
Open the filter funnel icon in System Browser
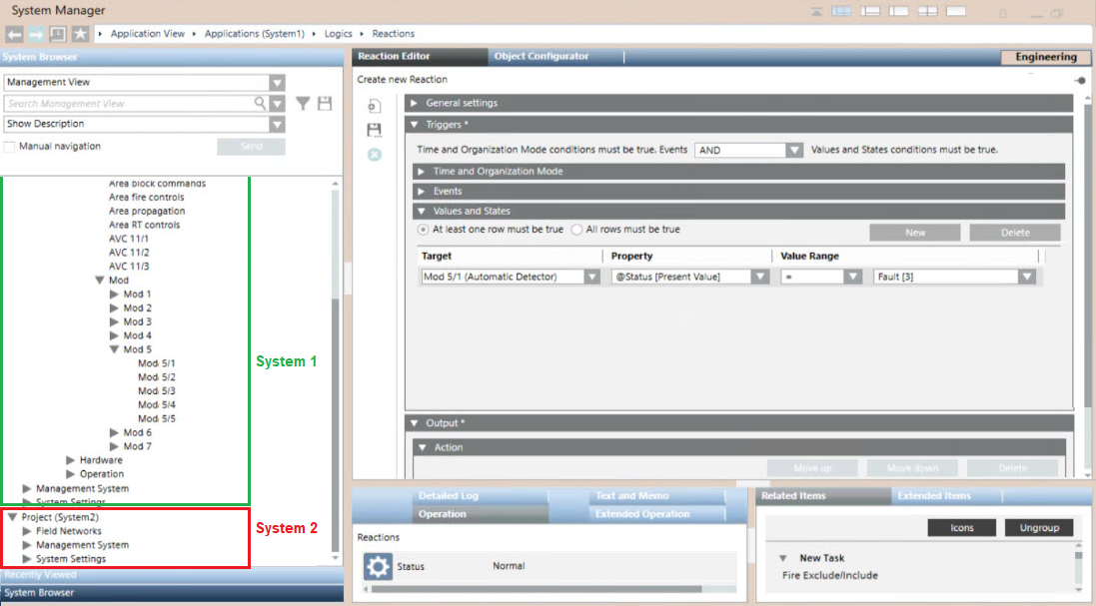tap(303, 103)
